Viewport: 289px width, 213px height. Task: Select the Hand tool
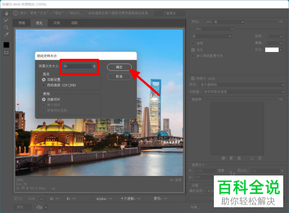(x=6, y=13)
